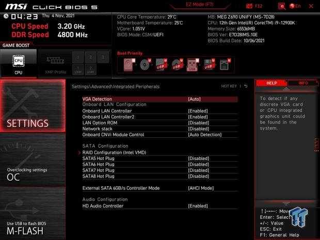Open the SETTINGS section
The width and height of the screenshot is (320, 240).
tap(33, 106)
